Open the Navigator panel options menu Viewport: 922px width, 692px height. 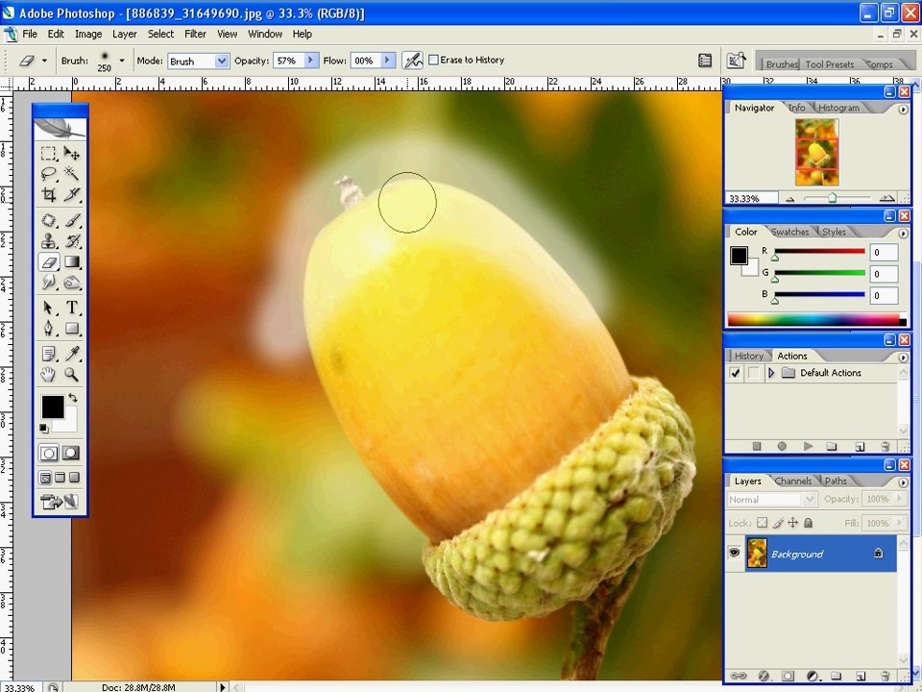pos(903,109)
